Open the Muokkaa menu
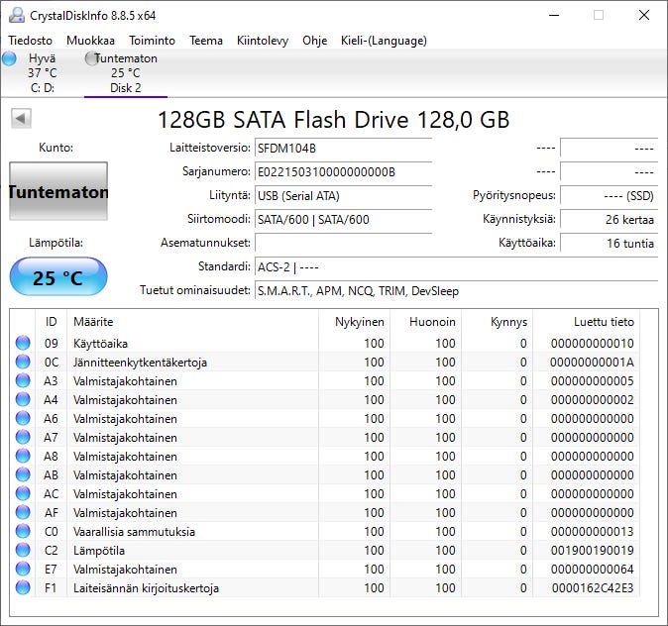The height and width of the screenshot is (626, 668). tap(90, 41)
